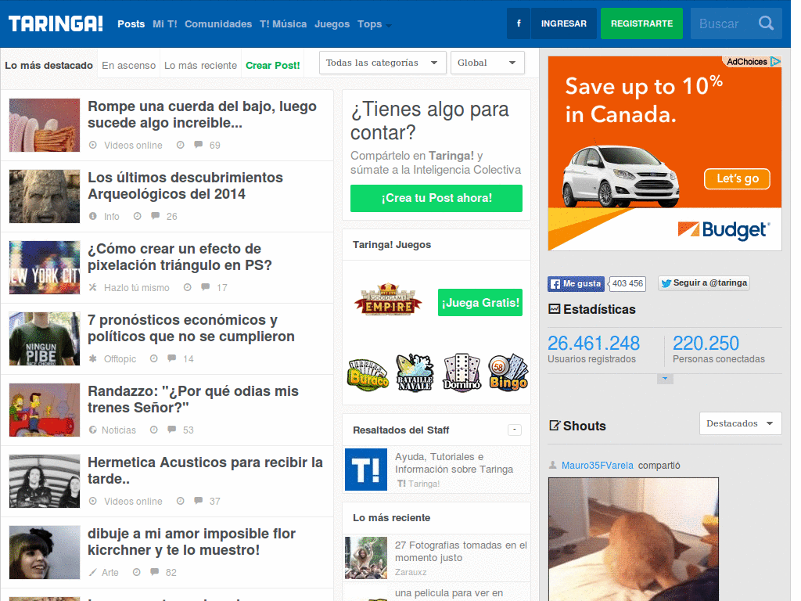Open the Bingo game icon

pos(508,373)
